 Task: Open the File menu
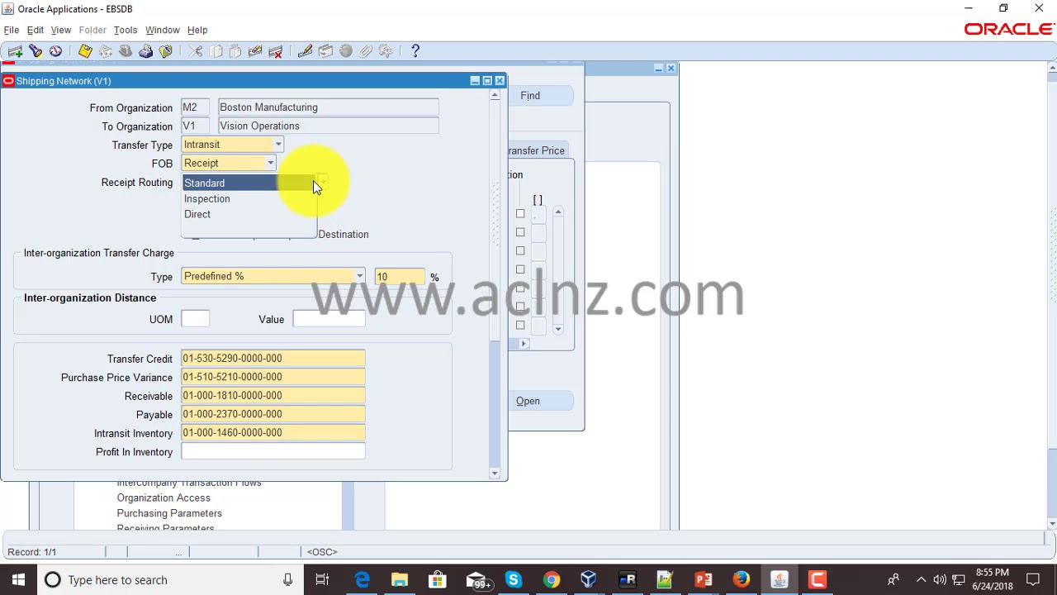pos(12,30)
